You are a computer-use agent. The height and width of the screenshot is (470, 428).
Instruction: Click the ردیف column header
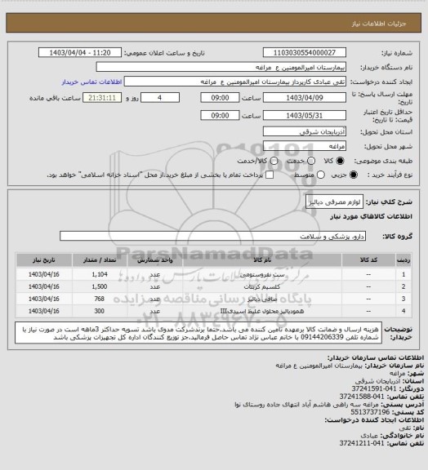pyautogui.click(x=403, y=260)
